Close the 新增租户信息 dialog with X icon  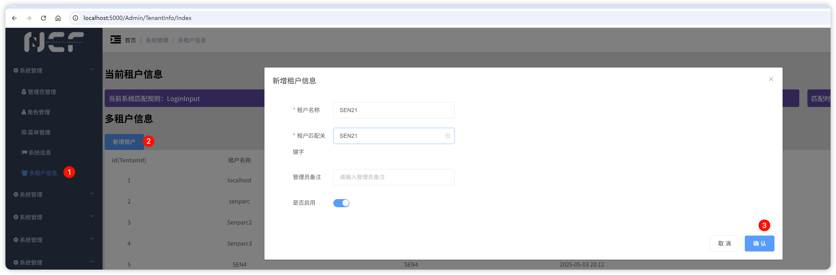(771, 79)
